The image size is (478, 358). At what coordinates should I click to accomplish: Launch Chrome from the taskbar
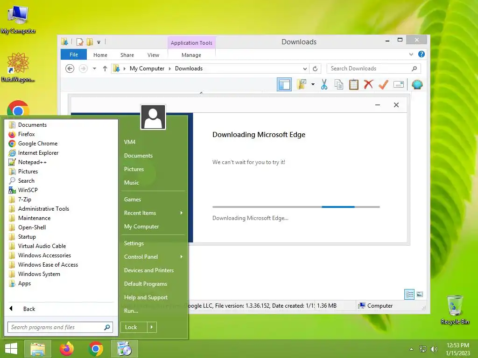pyautogui.click(x=96, y=349)
